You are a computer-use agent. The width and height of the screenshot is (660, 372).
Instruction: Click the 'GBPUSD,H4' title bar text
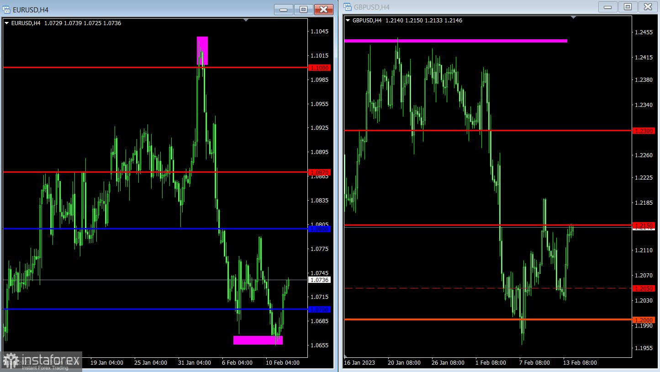coord(372,7)
